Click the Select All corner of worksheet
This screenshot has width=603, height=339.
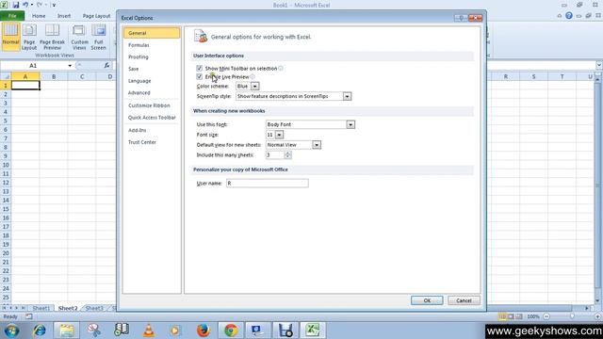click(6, 77)
